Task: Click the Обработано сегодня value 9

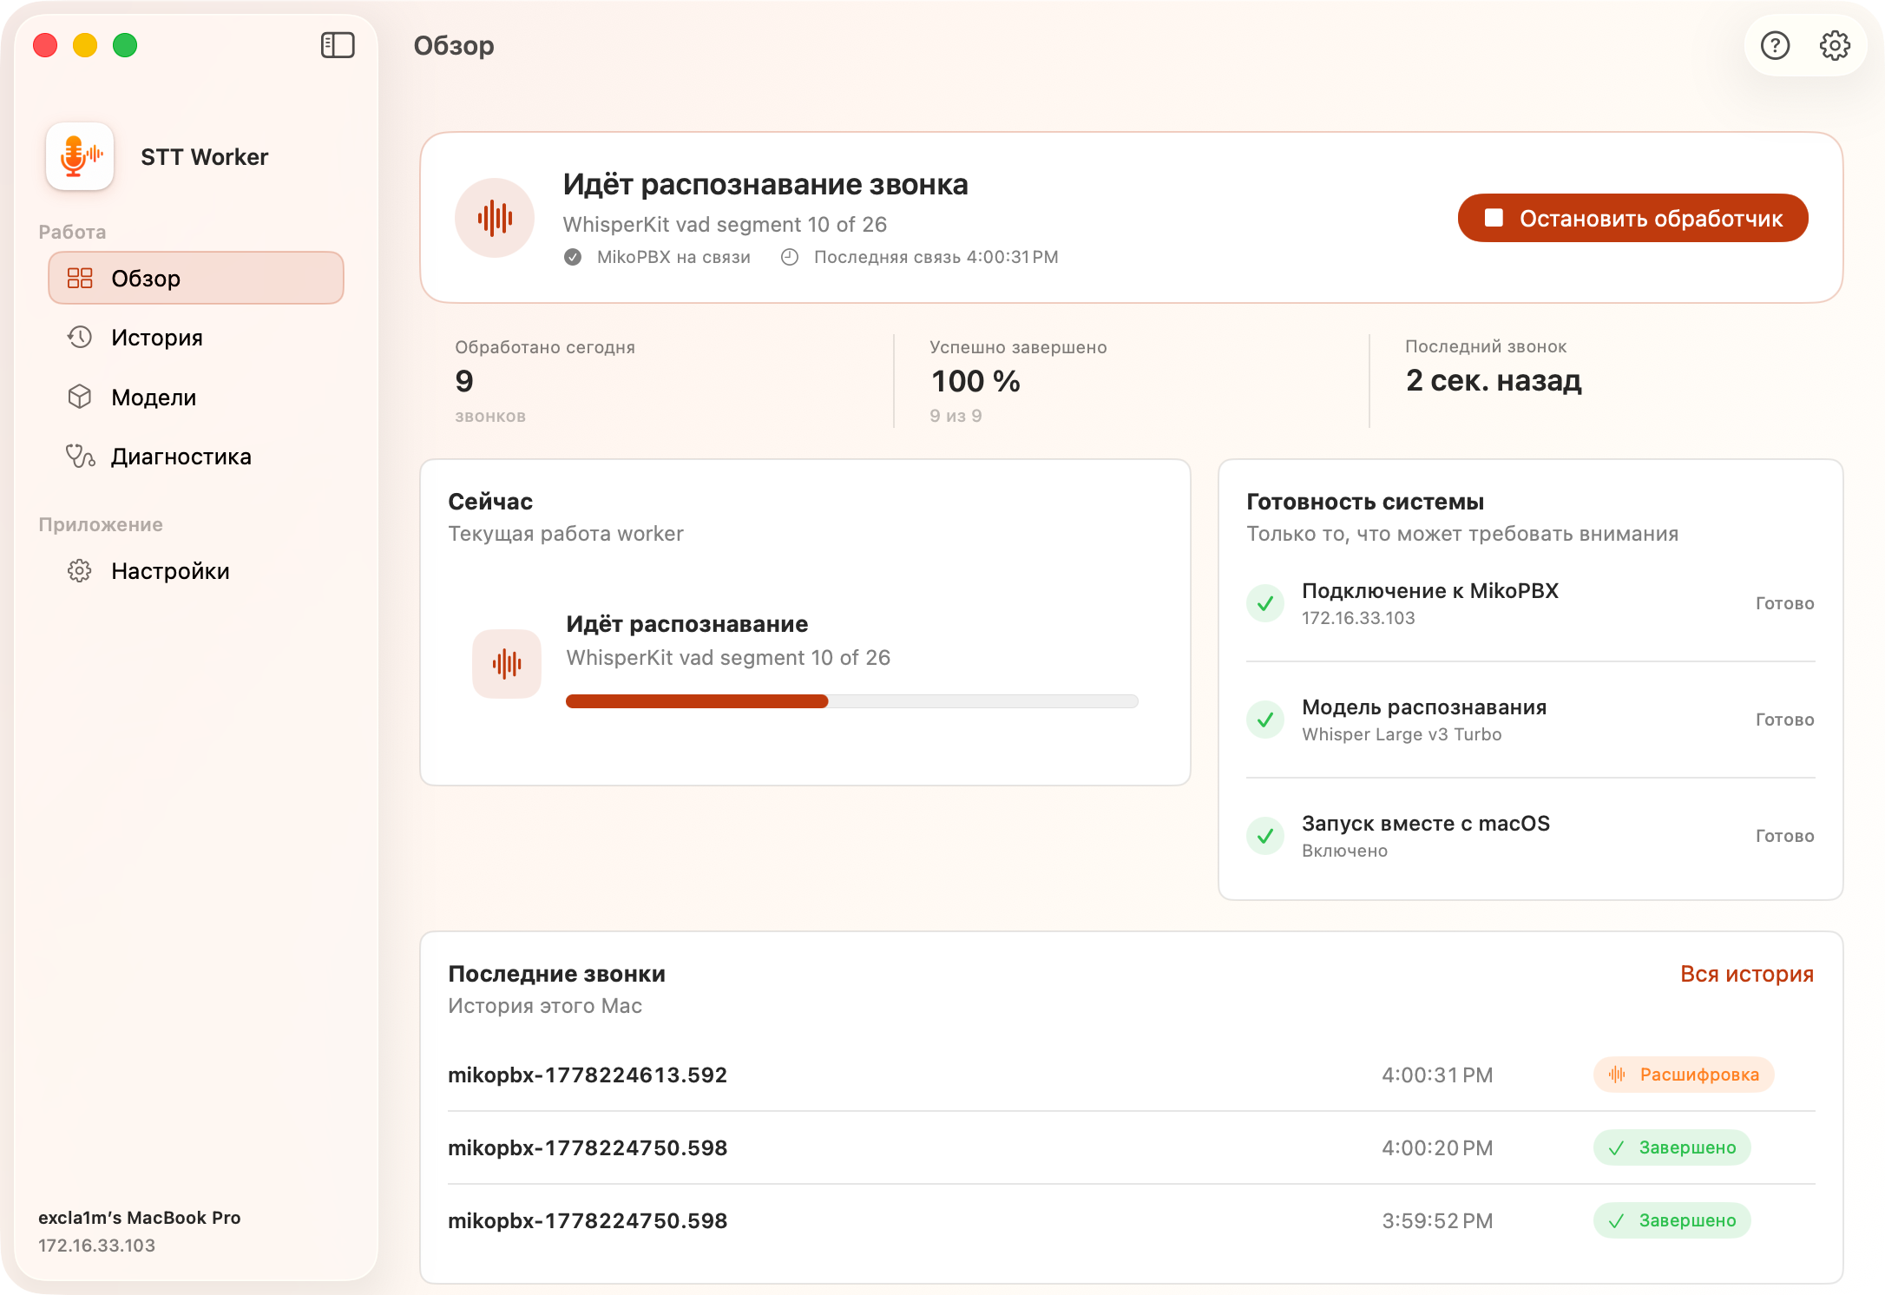Action: point(464,381)
